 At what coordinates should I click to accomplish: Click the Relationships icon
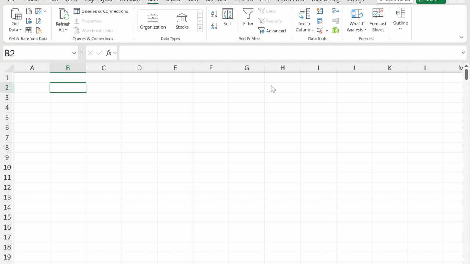point(335,21)
